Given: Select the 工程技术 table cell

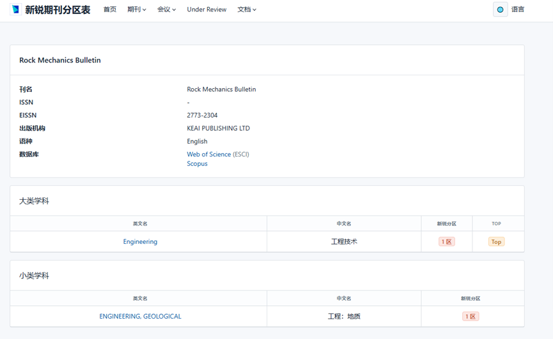Looking at the screenshot, I should click(x=344, y=242).
